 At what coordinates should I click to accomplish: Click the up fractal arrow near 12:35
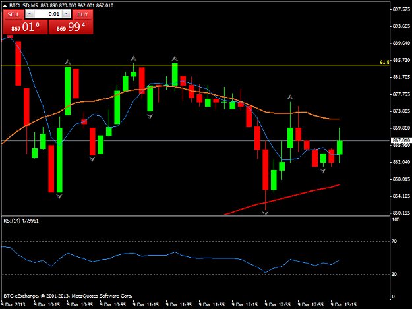(x=290, y=97)
